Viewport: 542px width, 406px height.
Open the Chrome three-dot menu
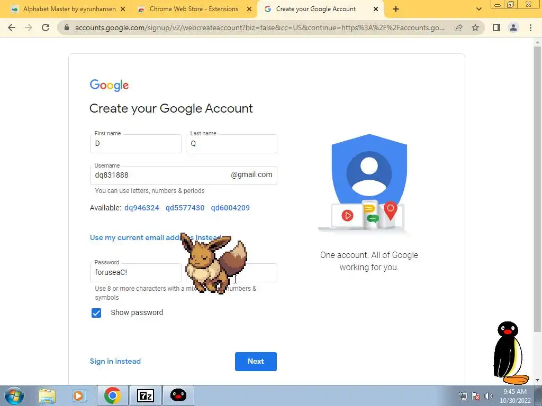click(x=530, y=27)
